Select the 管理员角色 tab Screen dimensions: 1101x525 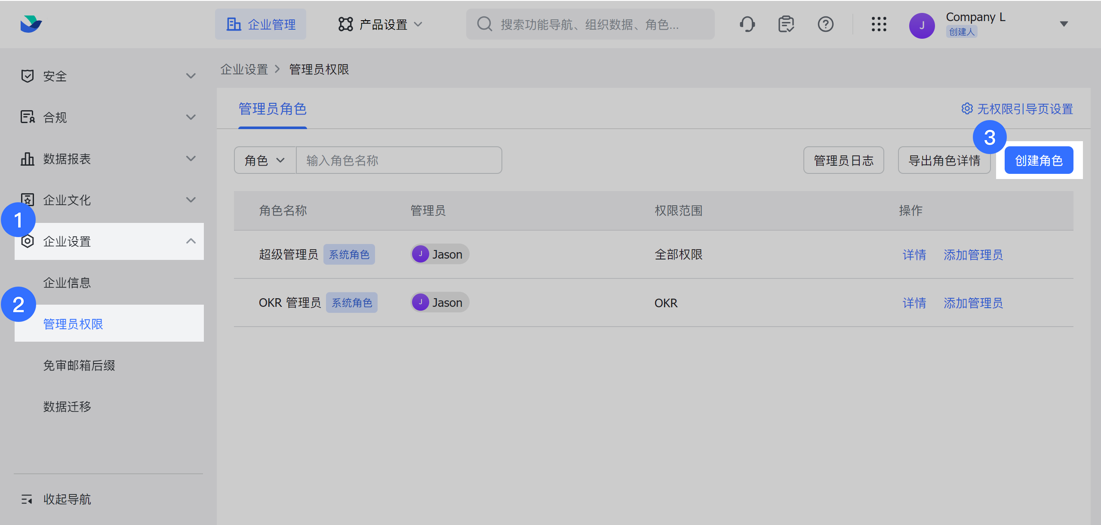pos(272,109)
